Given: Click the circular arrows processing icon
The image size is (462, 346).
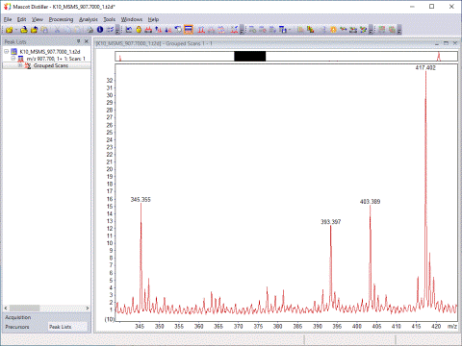Looking at the screenshot, I should click(x=221, y=30).
